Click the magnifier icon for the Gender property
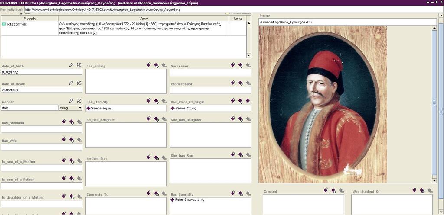Image resolution: width=444 pixels, height=215 pixels. [71, 101]
